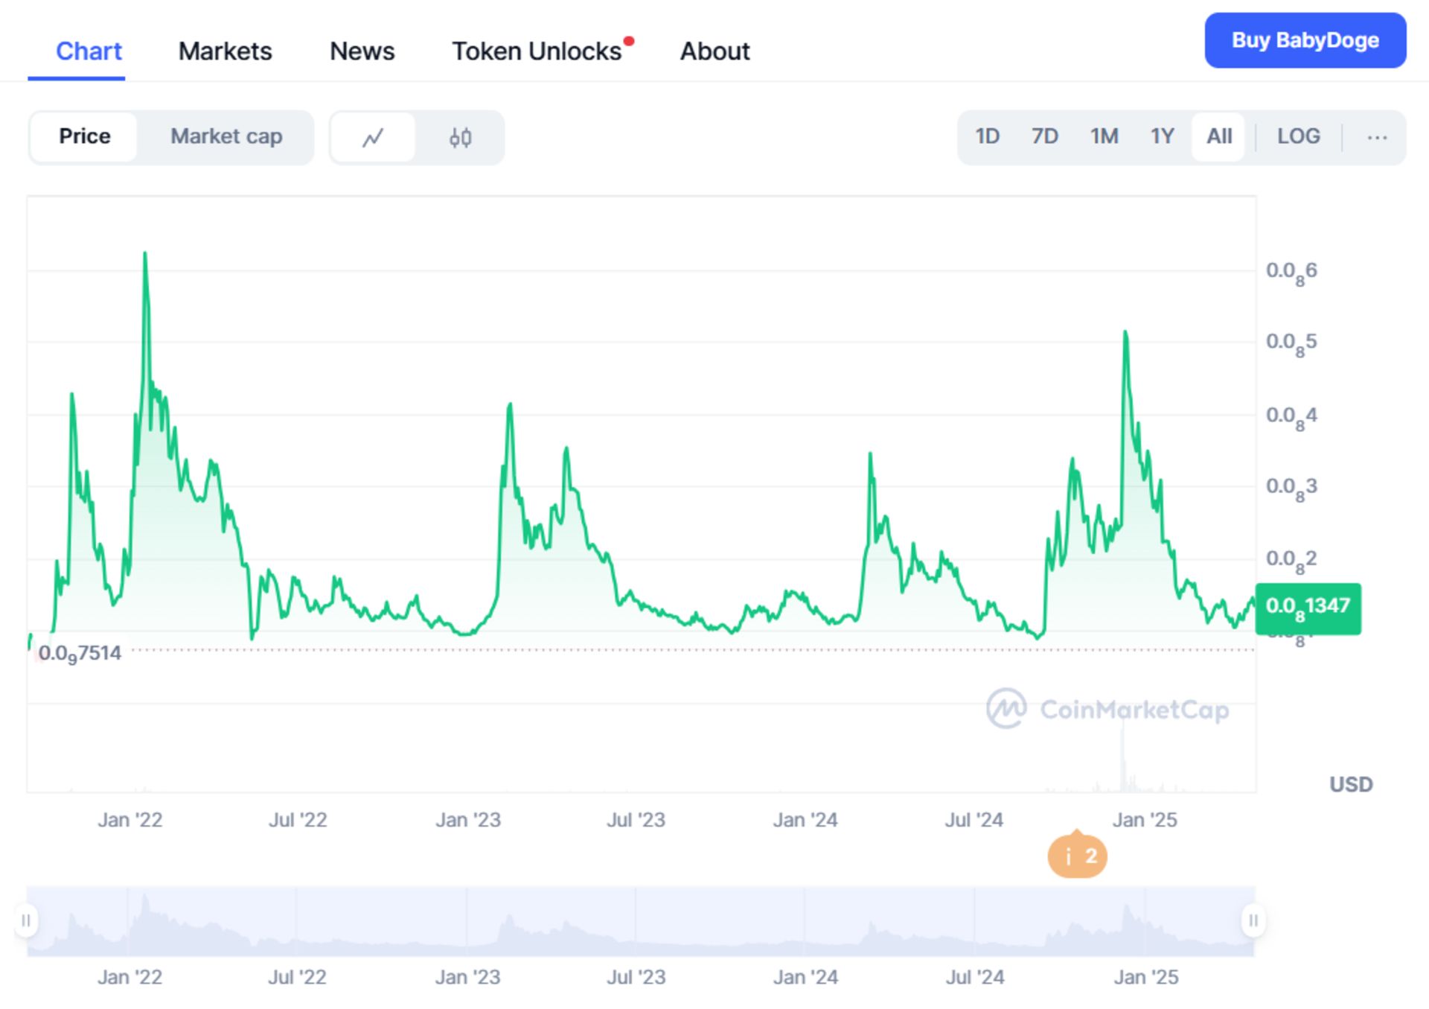Screen dimensions: 1429x1009
Task: Select the 1D time range
Action: (987, 137)
